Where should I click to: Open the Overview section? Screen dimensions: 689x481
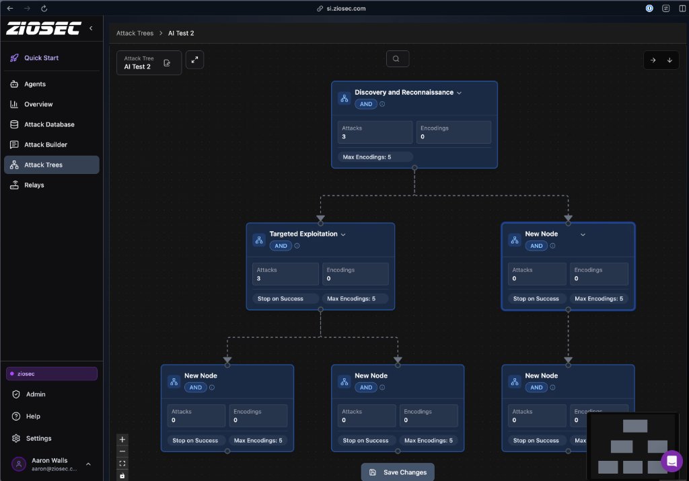tap(38, 104)
